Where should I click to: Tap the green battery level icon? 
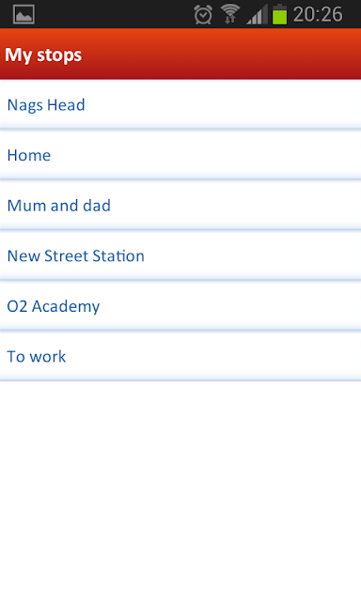(x=279, y=14)
